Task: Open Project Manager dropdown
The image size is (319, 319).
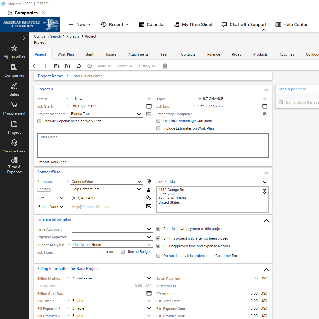Action: tap(139, 114)
